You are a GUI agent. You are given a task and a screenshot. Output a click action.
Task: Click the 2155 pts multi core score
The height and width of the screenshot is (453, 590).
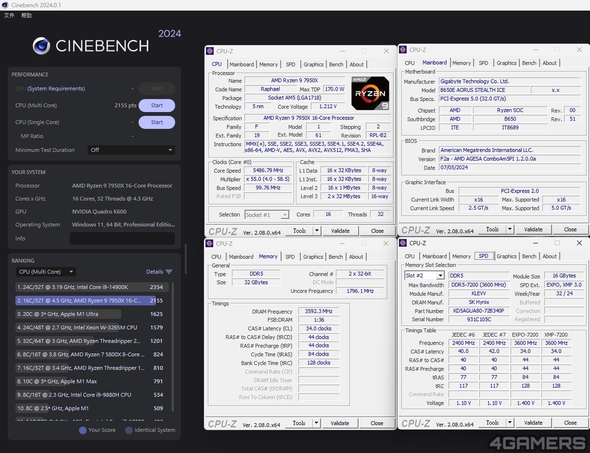tap(125, 105)
